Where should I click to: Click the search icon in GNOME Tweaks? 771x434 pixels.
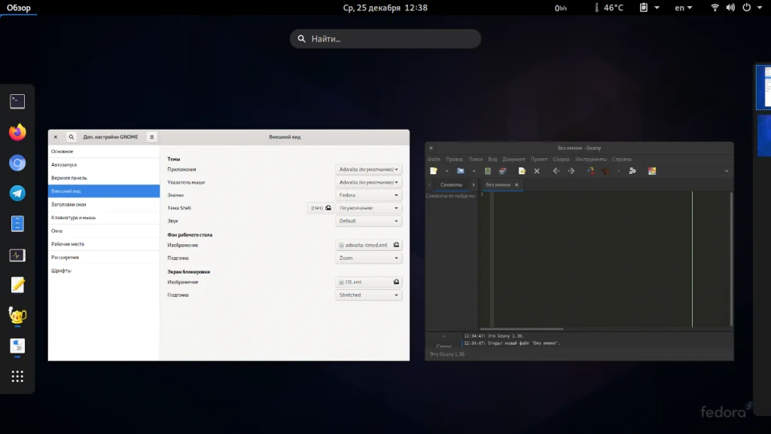point(71,137)
